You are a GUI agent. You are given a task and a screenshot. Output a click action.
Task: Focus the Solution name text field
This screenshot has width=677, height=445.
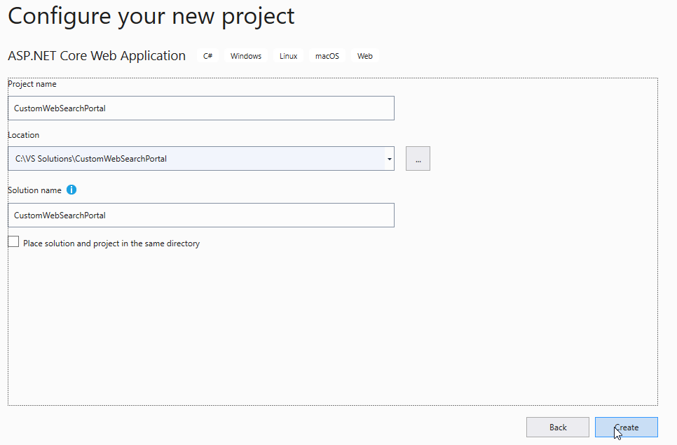click(200, 216)
